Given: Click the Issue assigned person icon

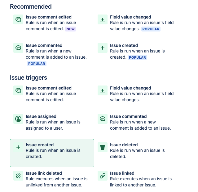Looking at the screenshot, I should [x=18, y=119].
